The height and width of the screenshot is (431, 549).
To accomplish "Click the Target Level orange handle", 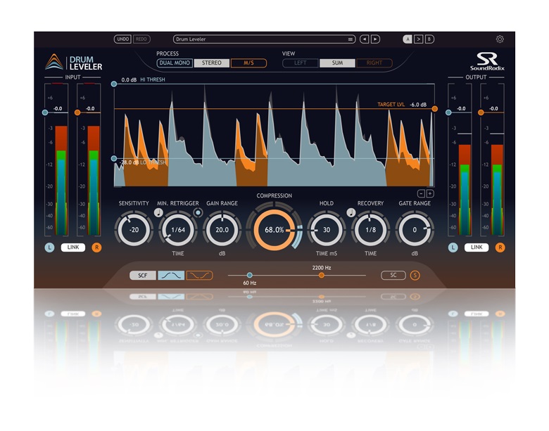I will pos(434,109).
